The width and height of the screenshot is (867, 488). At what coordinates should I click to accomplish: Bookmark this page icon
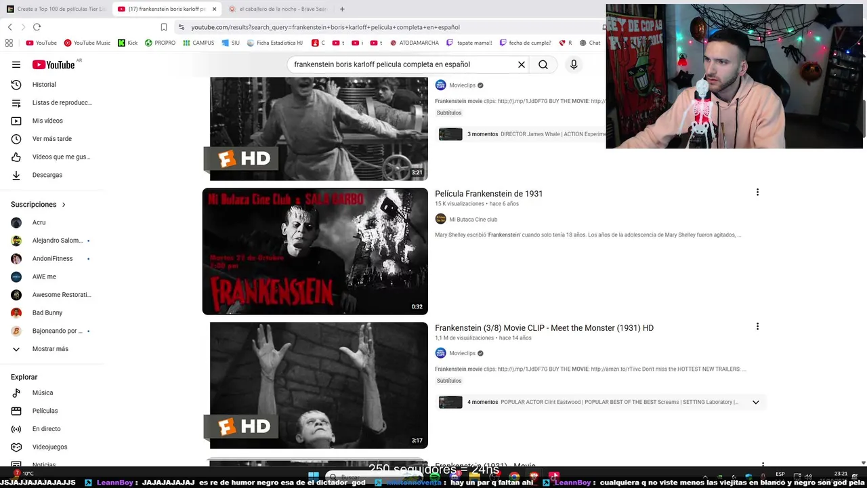click(x=163, y=27)
